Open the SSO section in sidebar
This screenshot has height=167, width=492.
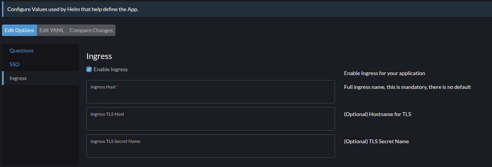click(x=15, y=64)
